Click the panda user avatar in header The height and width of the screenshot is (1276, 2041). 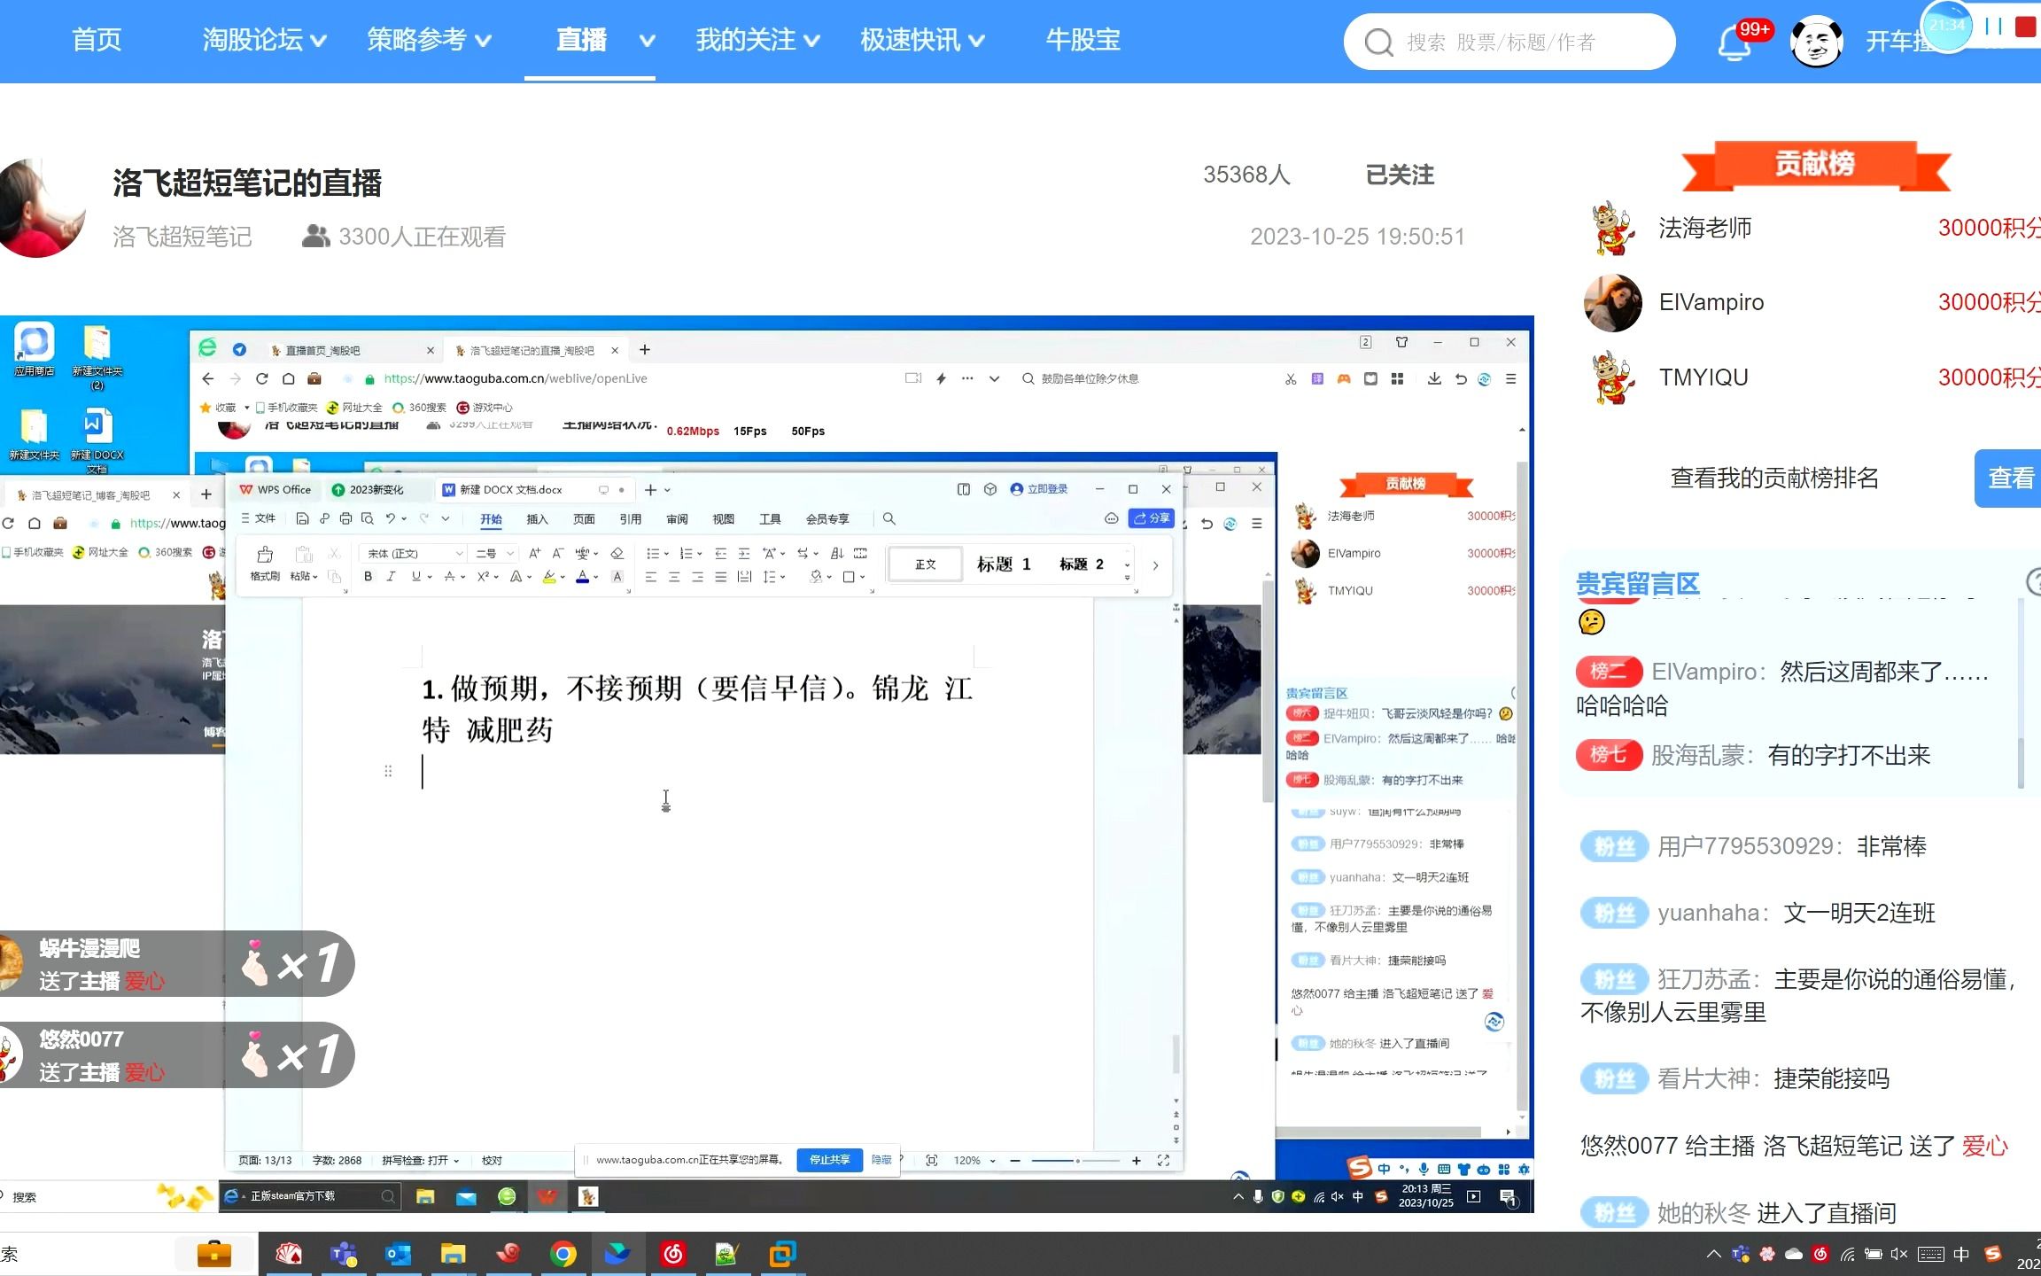coord(1817,41)
